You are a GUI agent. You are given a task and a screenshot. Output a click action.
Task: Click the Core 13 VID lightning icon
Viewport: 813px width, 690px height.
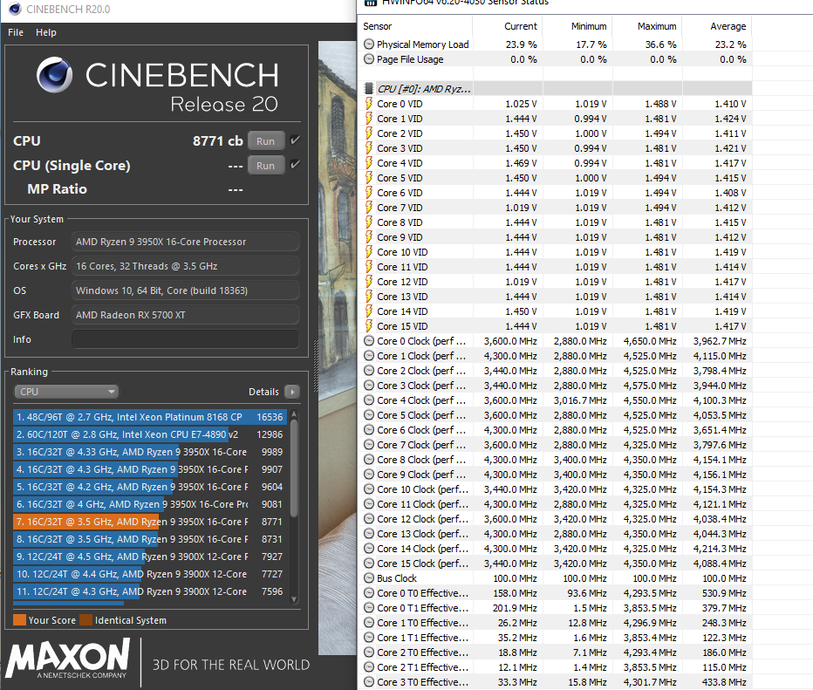tap(369, 297)
